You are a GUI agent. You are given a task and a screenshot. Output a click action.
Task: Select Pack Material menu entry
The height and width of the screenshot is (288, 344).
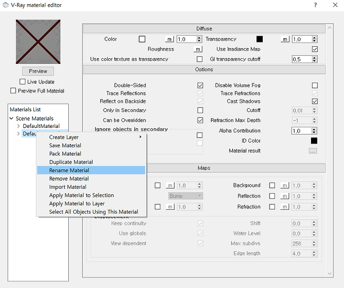click(91, 154)
